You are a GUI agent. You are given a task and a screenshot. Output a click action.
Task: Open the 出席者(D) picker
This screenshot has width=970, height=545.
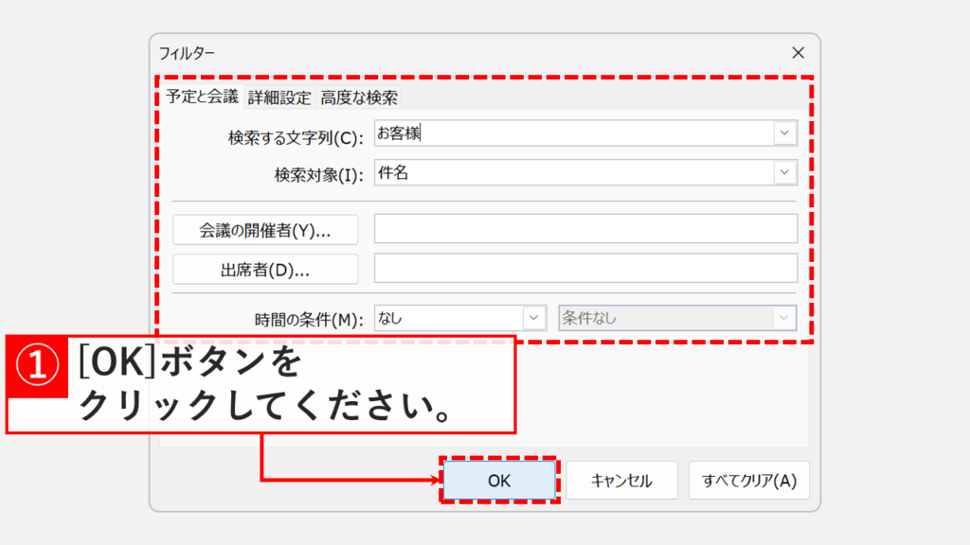pyautogui.click(x=265, y=269)
